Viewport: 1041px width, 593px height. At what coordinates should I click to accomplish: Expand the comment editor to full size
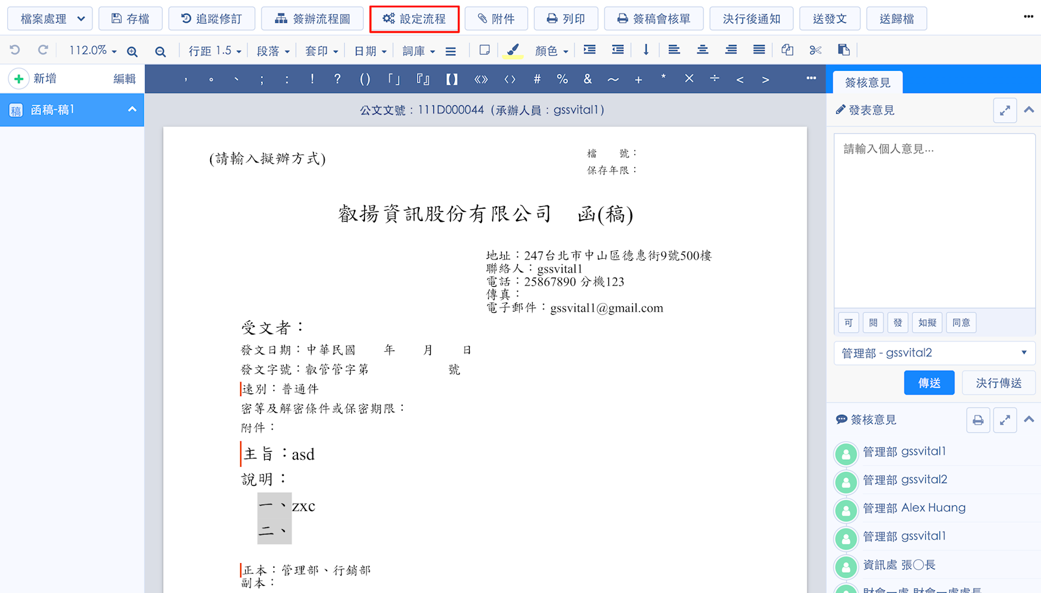pyautogui.click(x=1005, y=111)
